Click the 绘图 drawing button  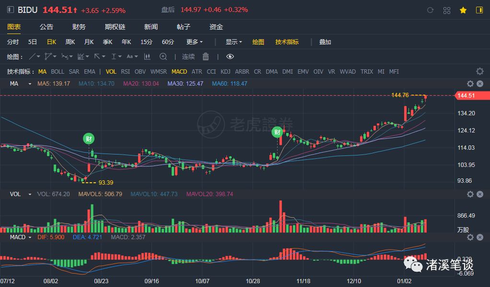click(258, 42)
